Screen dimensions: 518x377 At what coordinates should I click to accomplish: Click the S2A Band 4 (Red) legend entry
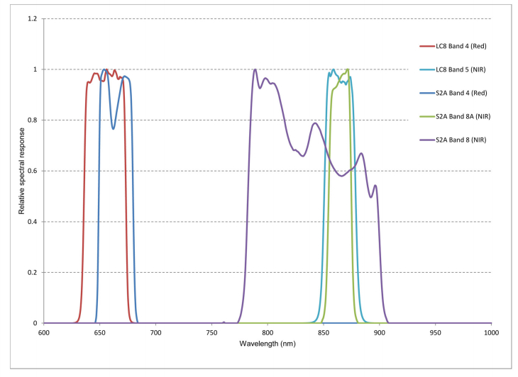(x=462, y=93)
